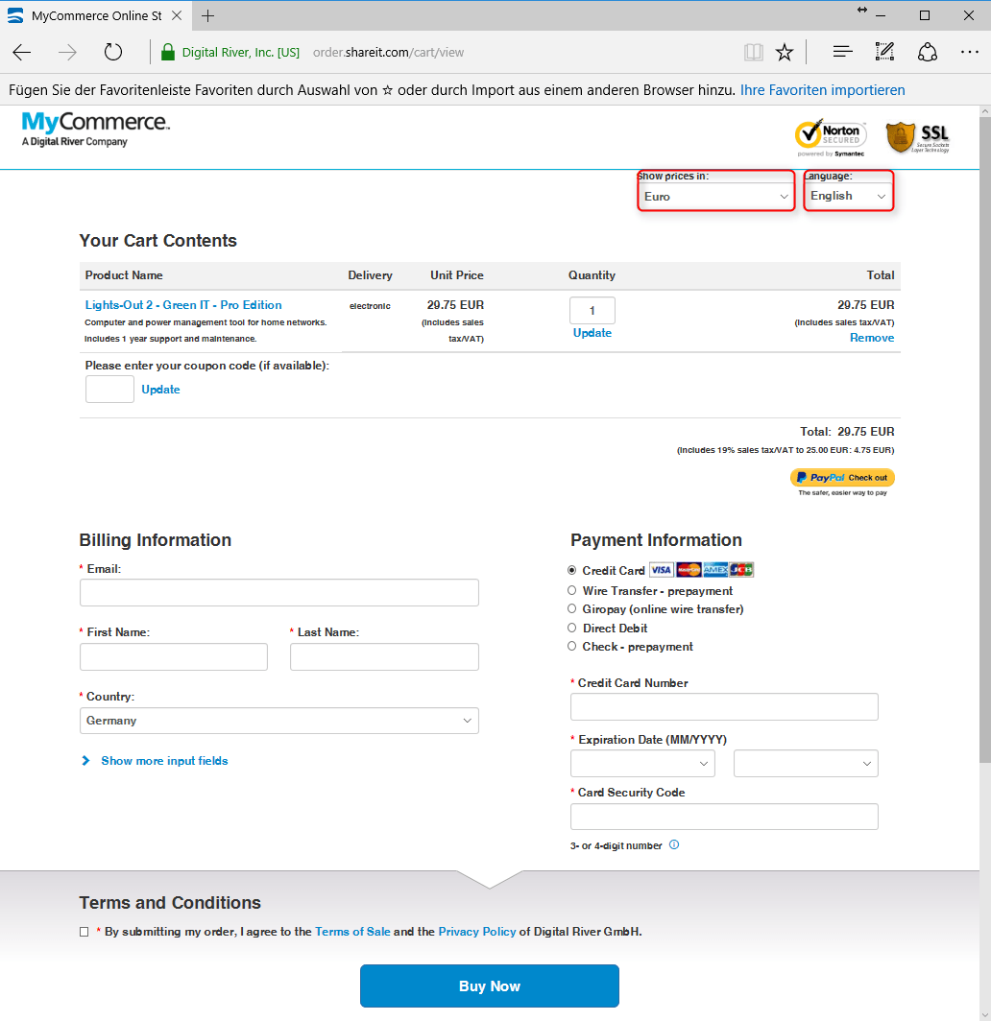Viewport: 991px width, 1021px height.
Task: Open Lights-Out 2 - Green IT - Pro Edition link
Action: click(183, 305)
